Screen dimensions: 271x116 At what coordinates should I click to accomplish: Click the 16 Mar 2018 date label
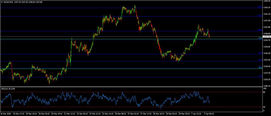coord(5,114)
